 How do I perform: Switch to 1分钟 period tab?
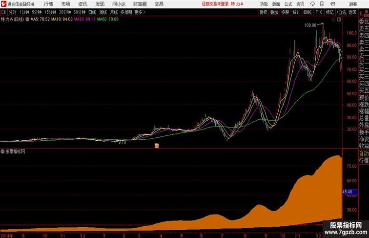coord(24,12)
